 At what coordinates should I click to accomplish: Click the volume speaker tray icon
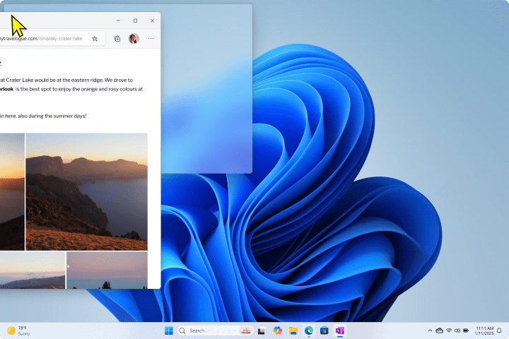coord(457,331)
